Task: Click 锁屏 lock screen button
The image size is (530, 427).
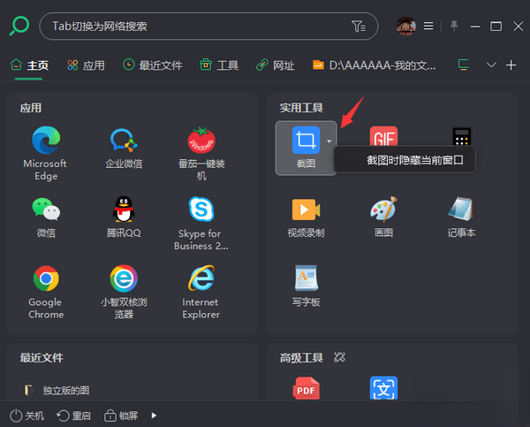Action: [x=121, y=416]
